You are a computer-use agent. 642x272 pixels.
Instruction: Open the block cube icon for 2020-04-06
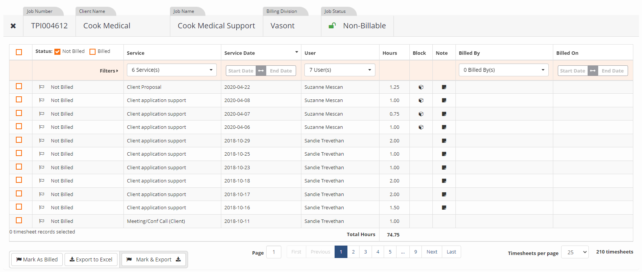(421, 127)
